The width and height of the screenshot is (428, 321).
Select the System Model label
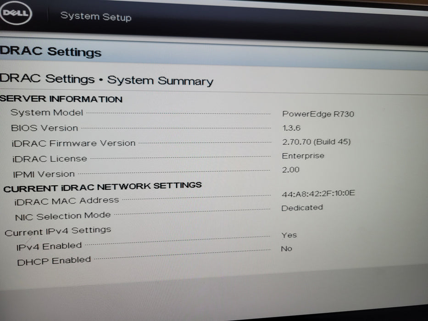pyautogui.click(x=47, y=112)
